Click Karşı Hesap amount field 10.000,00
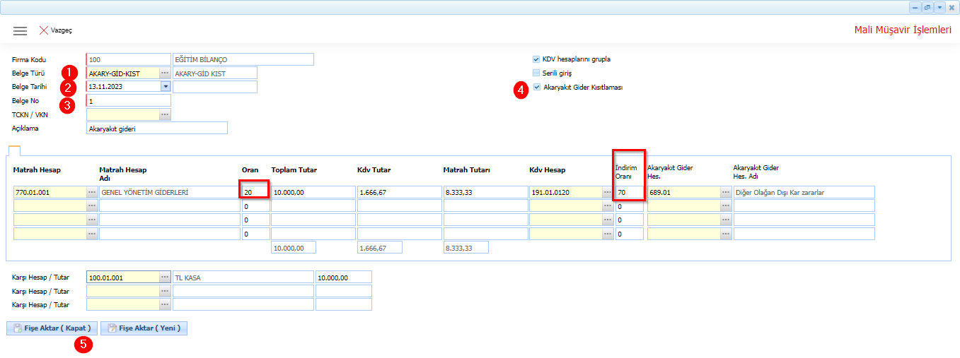 (343, 278)
